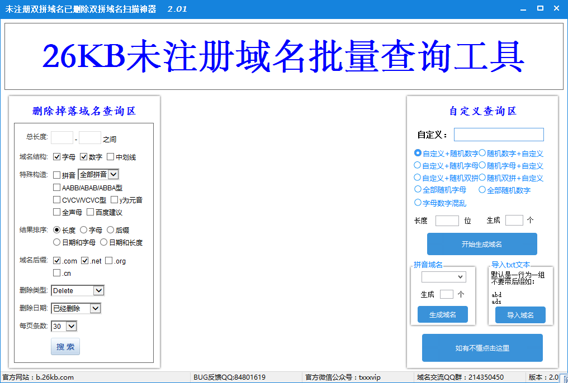Click the 导入域名 button

pyautogui.click(x=520, y=315)
